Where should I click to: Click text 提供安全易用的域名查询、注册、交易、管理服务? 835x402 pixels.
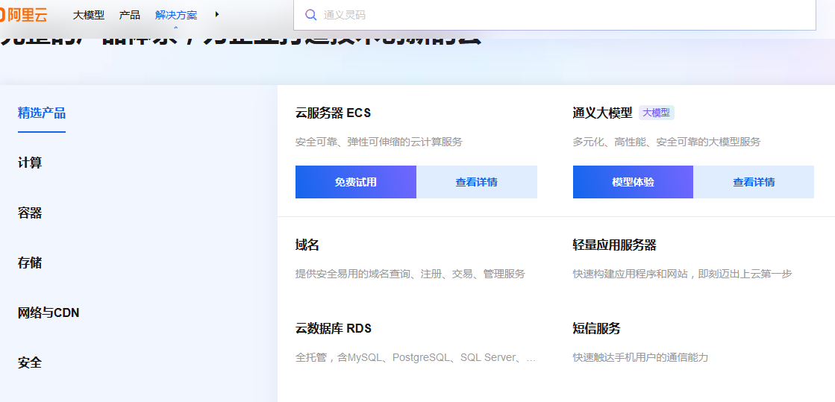click(410, 274)
